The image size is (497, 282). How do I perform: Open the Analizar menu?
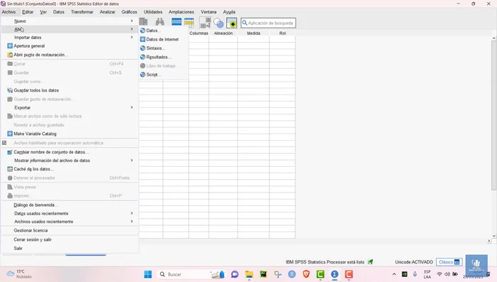point(107,11)
